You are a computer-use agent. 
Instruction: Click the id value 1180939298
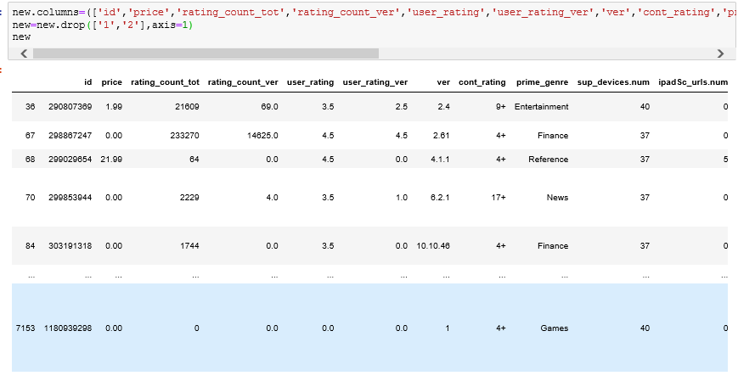pos(68,328)
